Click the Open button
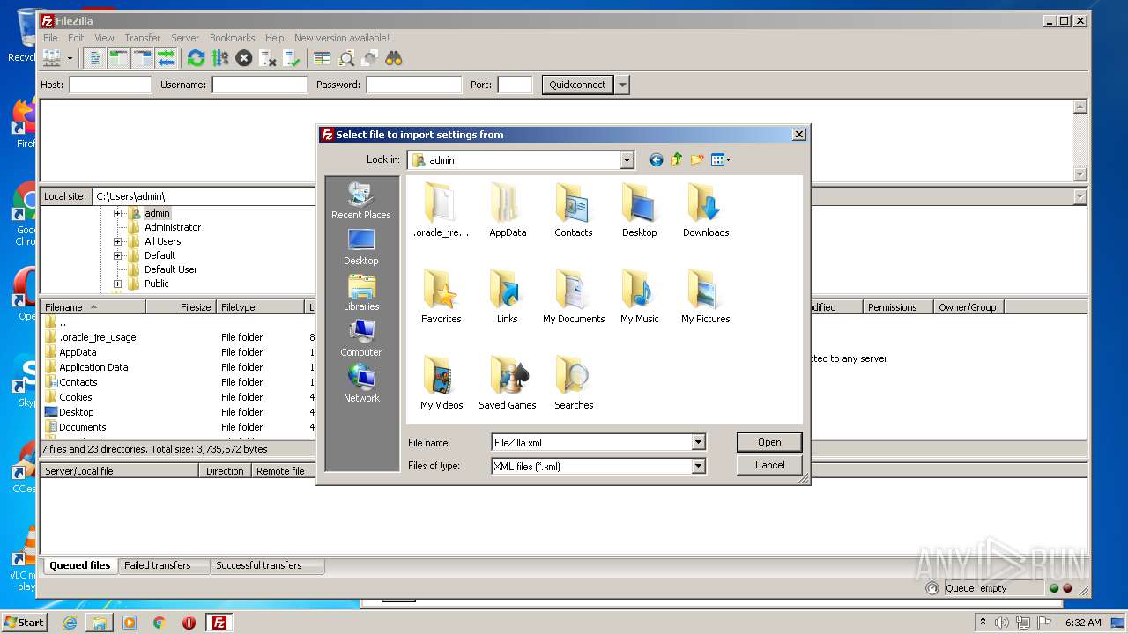Screen dimensions: 1128x634 769,442
